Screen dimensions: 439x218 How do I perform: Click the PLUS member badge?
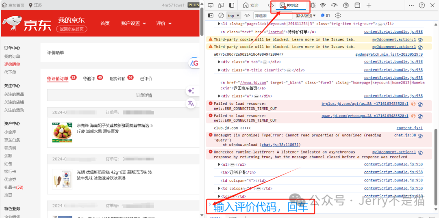pyautogui.click(x=193, y=5)
